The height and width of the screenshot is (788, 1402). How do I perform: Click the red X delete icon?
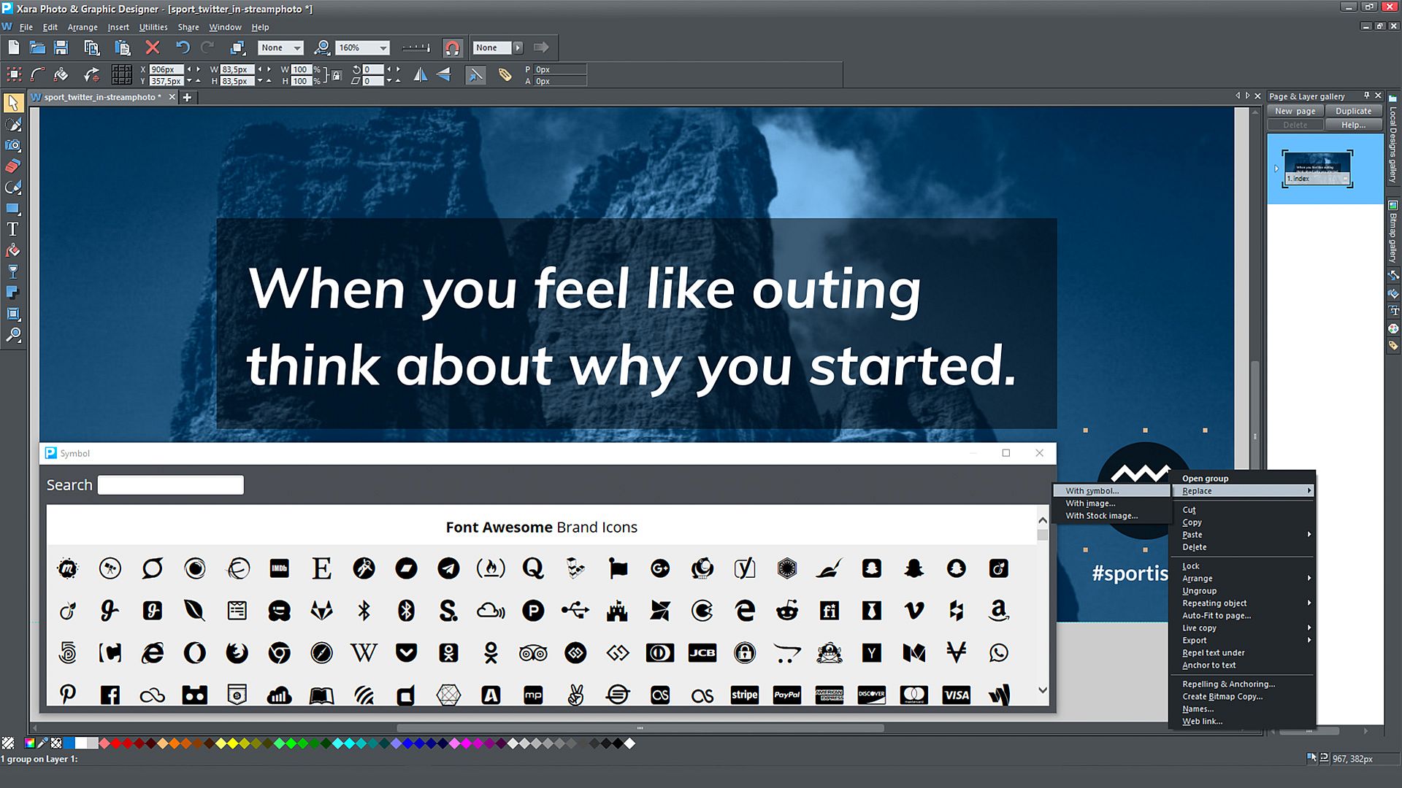pos(152,48)
